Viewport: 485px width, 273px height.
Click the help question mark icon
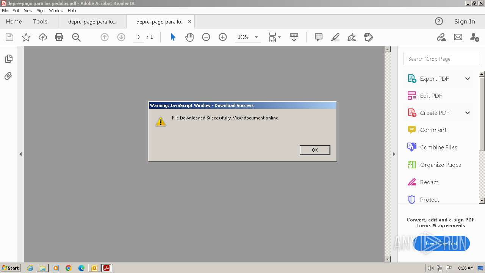(439, 21)
